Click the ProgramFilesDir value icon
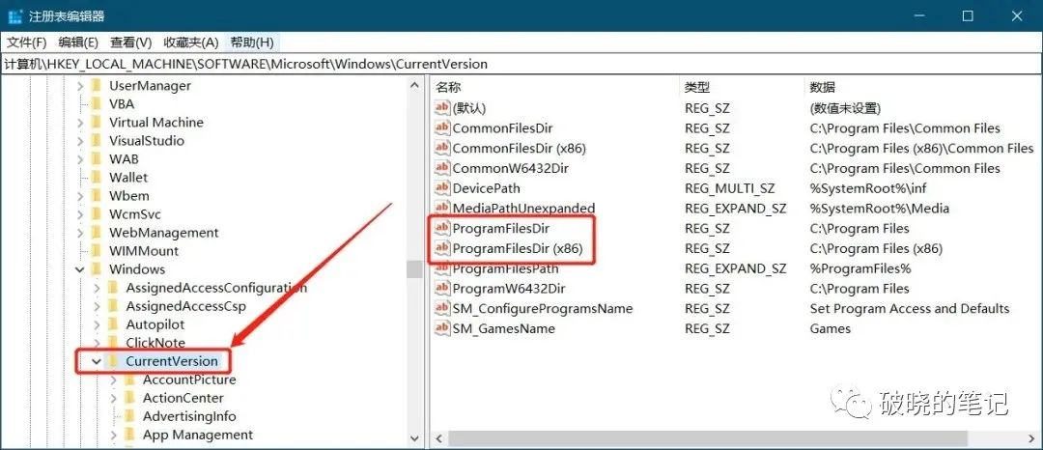1043x450 pixels. point(441,228)
